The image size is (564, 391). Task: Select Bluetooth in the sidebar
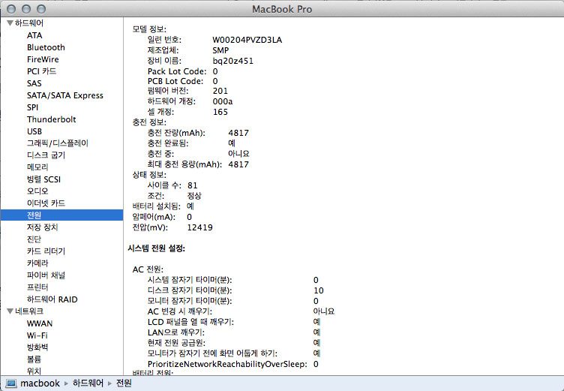(x=46, y=47)
